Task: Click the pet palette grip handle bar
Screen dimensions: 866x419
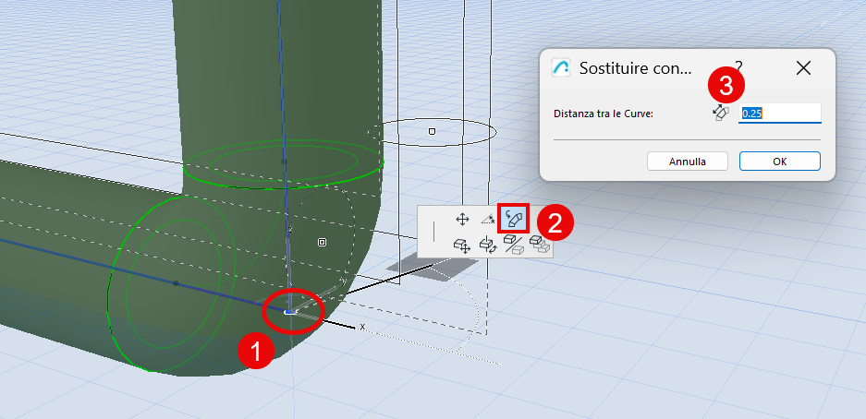Action: coord(434,232)
